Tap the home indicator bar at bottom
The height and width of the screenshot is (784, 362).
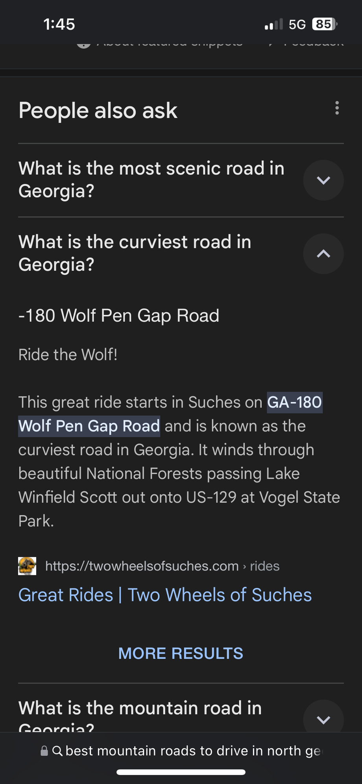tap(181, 772)
